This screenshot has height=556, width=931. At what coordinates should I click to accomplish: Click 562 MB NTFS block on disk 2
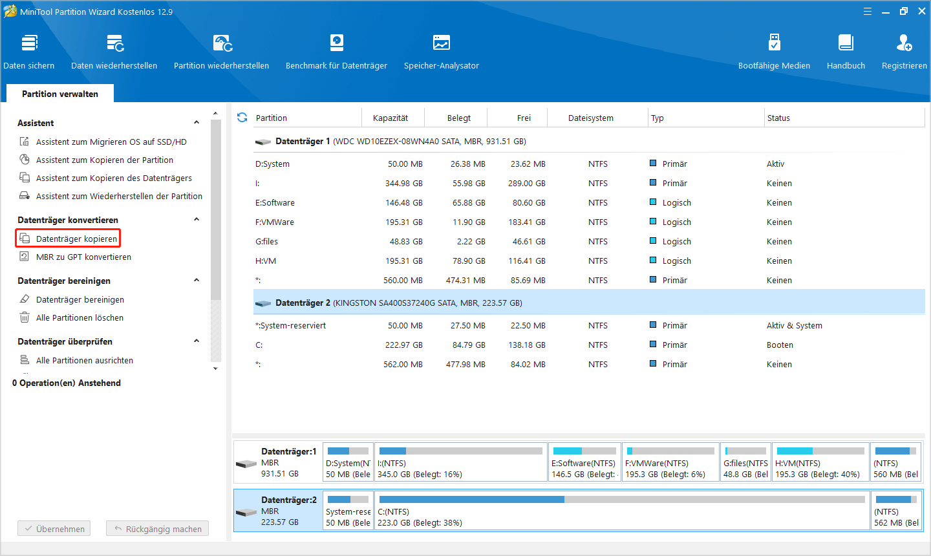[x=896, y=510]
